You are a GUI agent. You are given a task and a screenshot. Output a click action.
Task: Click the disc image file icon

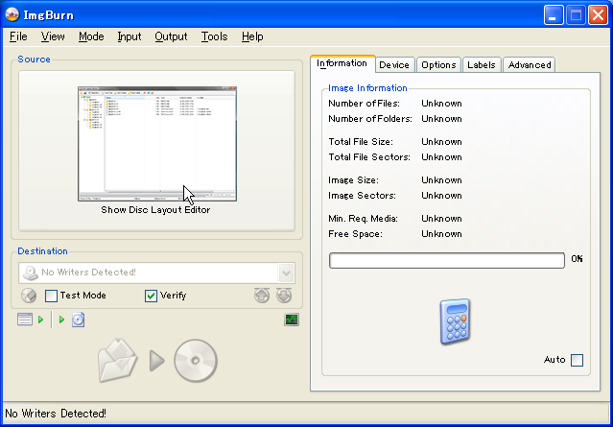[79, 320]
